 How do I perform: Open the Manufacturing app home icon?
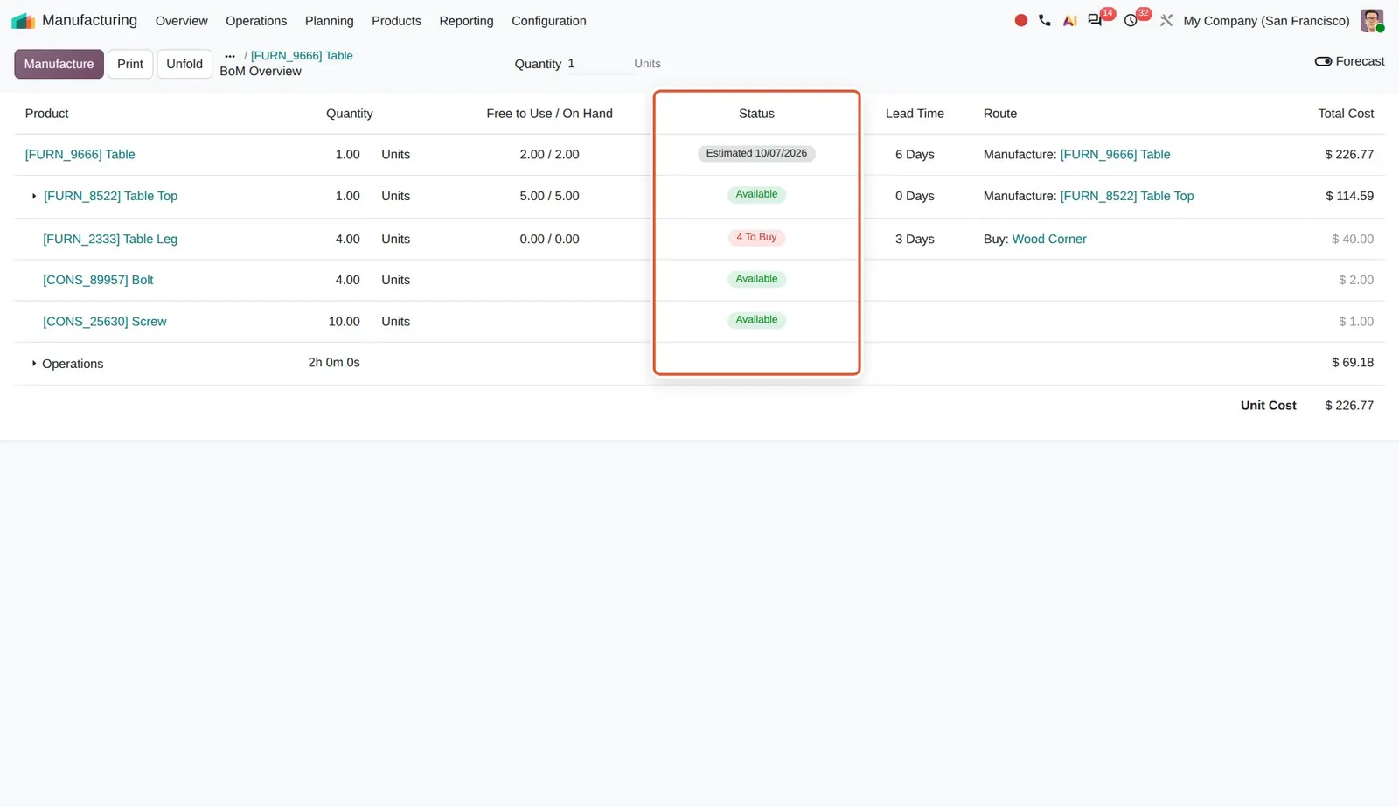pos(23,20)
